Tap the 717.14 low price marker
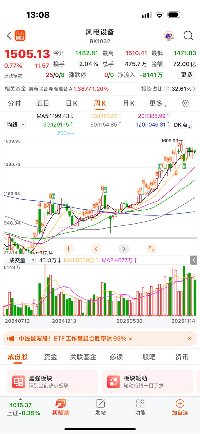200x434 pixels. pyautogui.click(x=44, y=253)
